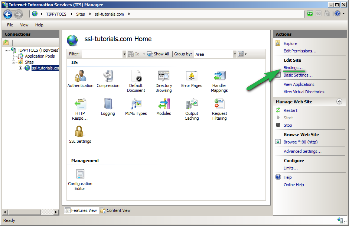Open the Go button dropdown arrow

coord(144,54)
